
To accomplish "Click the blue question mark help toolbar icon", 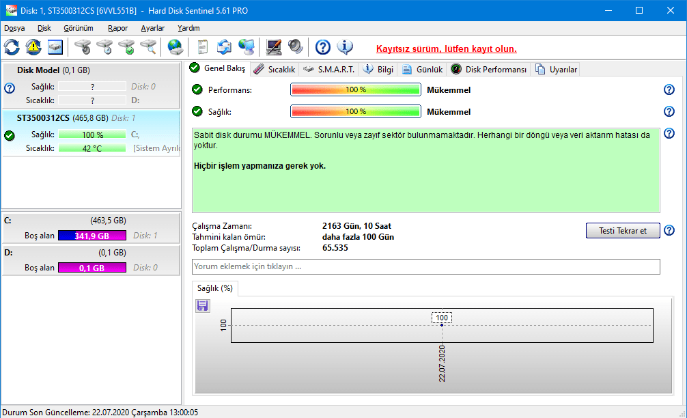I will [x=323, y=47].
